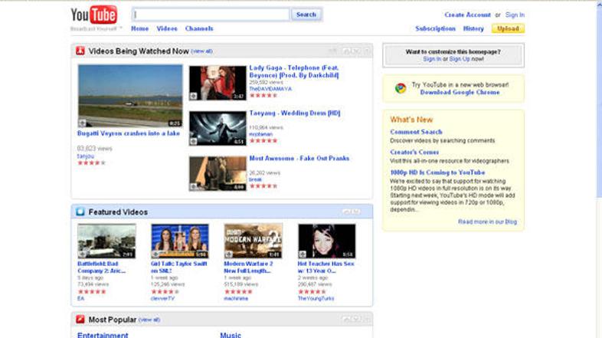Viewport: 602px width, 338px height.
Task: Click the Featured Videos section icon
Action: (x=80, y=212)
